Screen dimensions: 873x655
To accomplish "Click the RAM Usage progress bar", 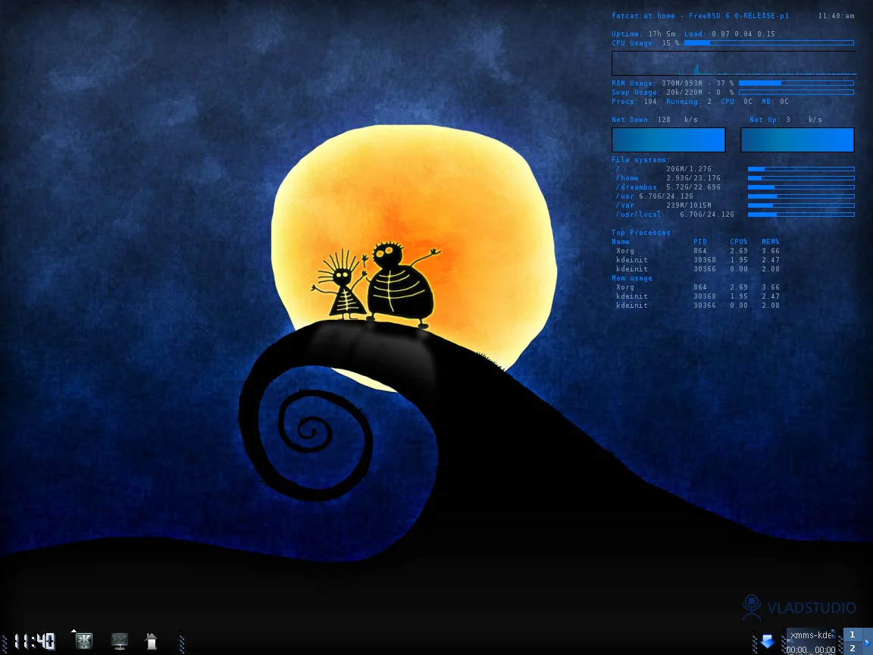I will [796, 83].
